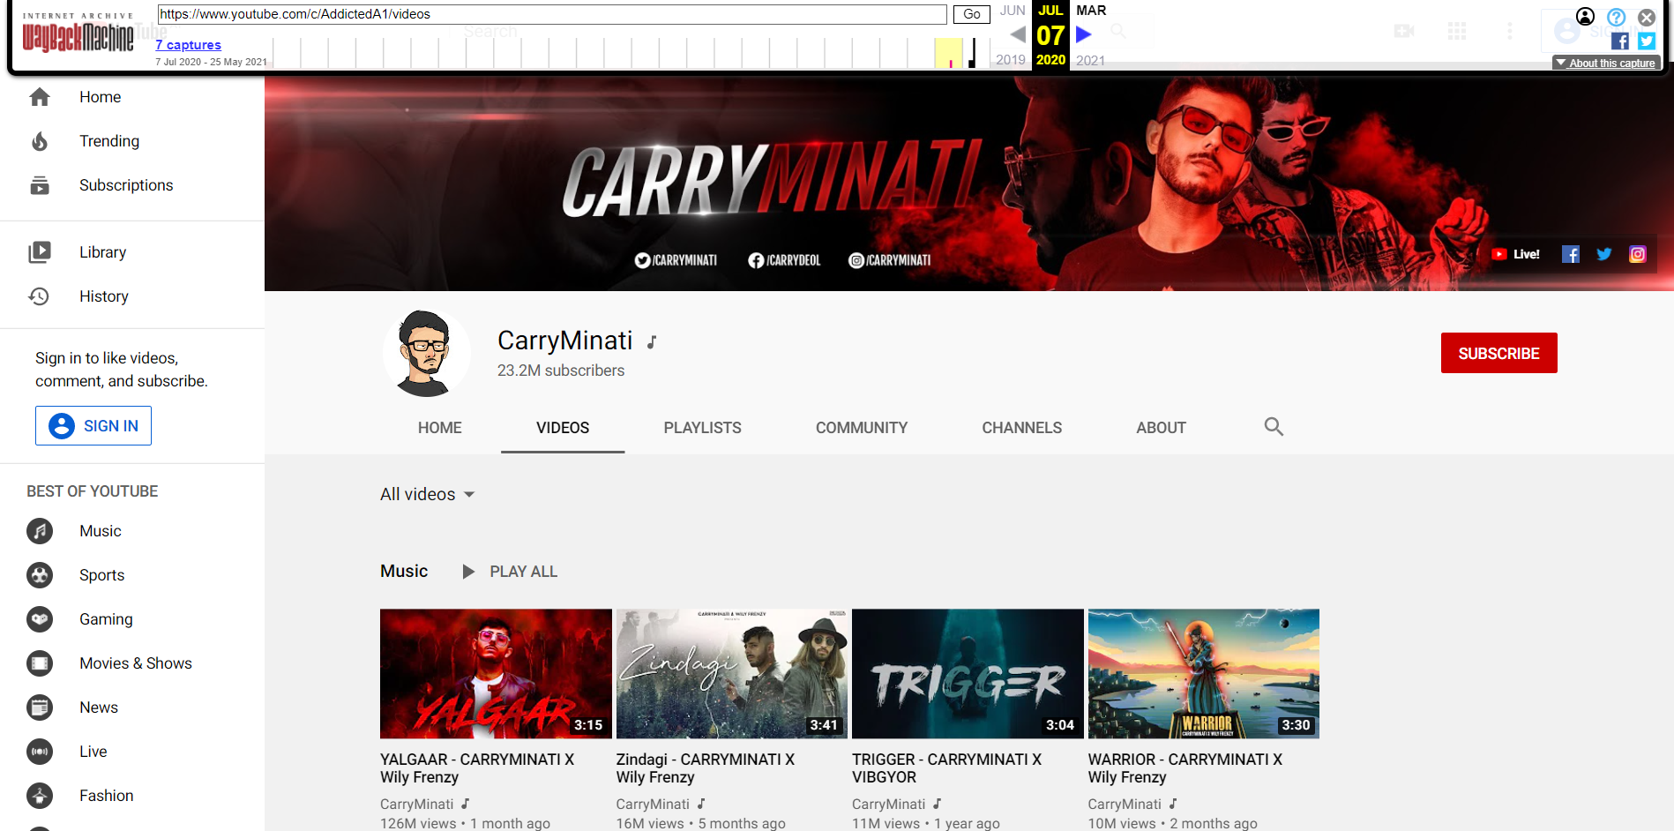Screen dimensions: 1674x831
Task: Click the Twitter icon on channel banner
Action: point(1604,254)
